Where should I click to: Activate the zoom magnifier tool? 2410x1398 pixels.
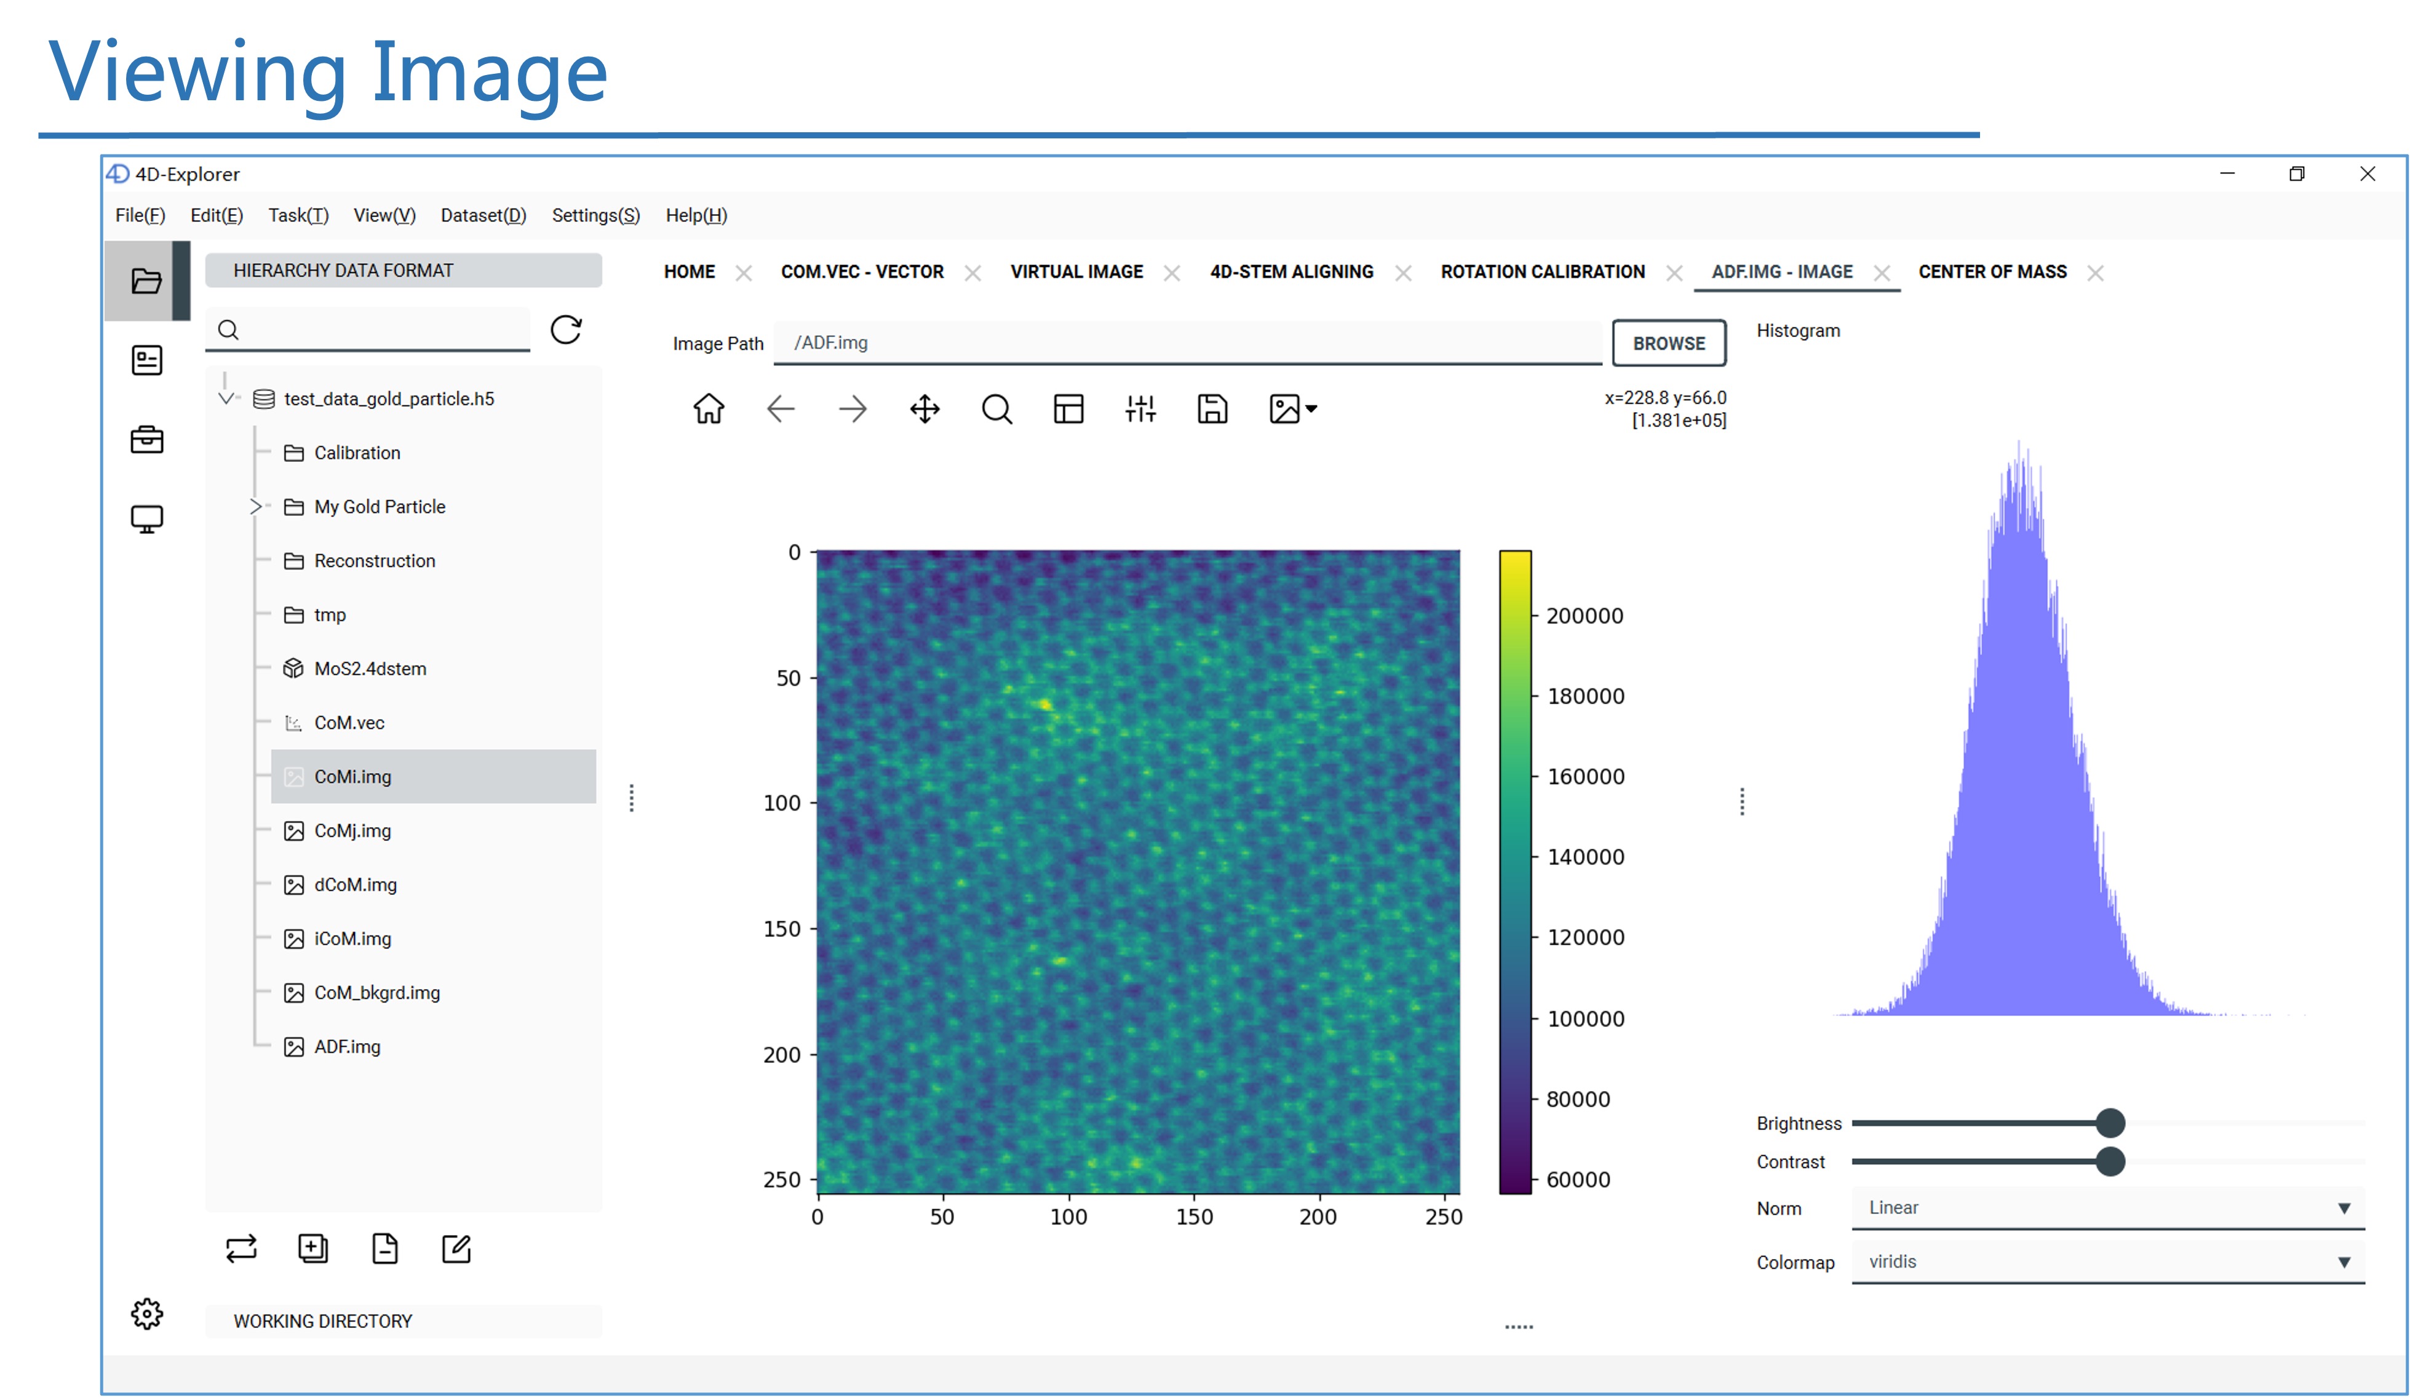tap(996, 409)
